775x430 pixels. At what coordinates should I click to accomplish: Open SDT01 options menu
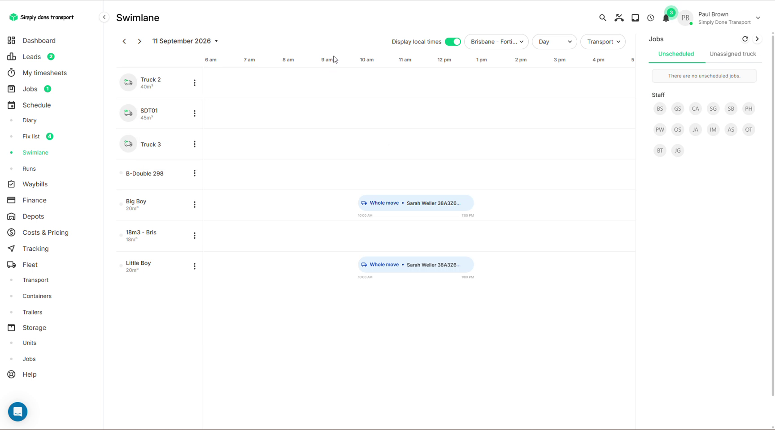point(195,114)
